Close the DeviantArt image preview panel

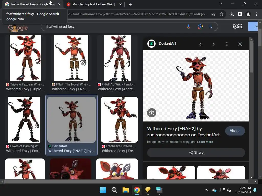click(240, 44)
